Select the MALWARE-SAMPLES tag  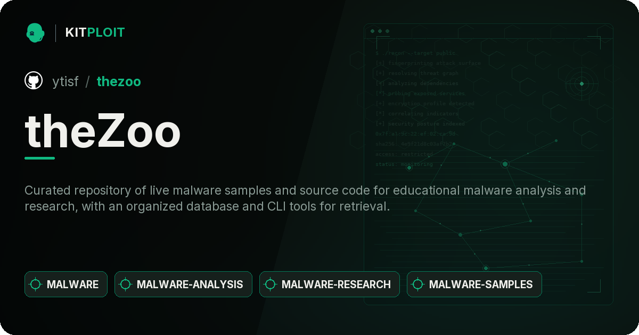pyautogui.click(x=474, y=284)
